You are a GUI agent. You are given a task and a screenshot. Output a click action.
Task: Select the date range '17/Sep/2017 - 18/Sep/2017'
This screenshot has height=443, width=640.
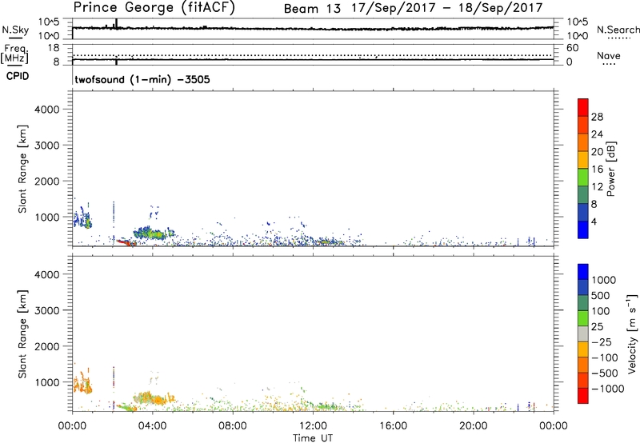[x=447, y=8]
